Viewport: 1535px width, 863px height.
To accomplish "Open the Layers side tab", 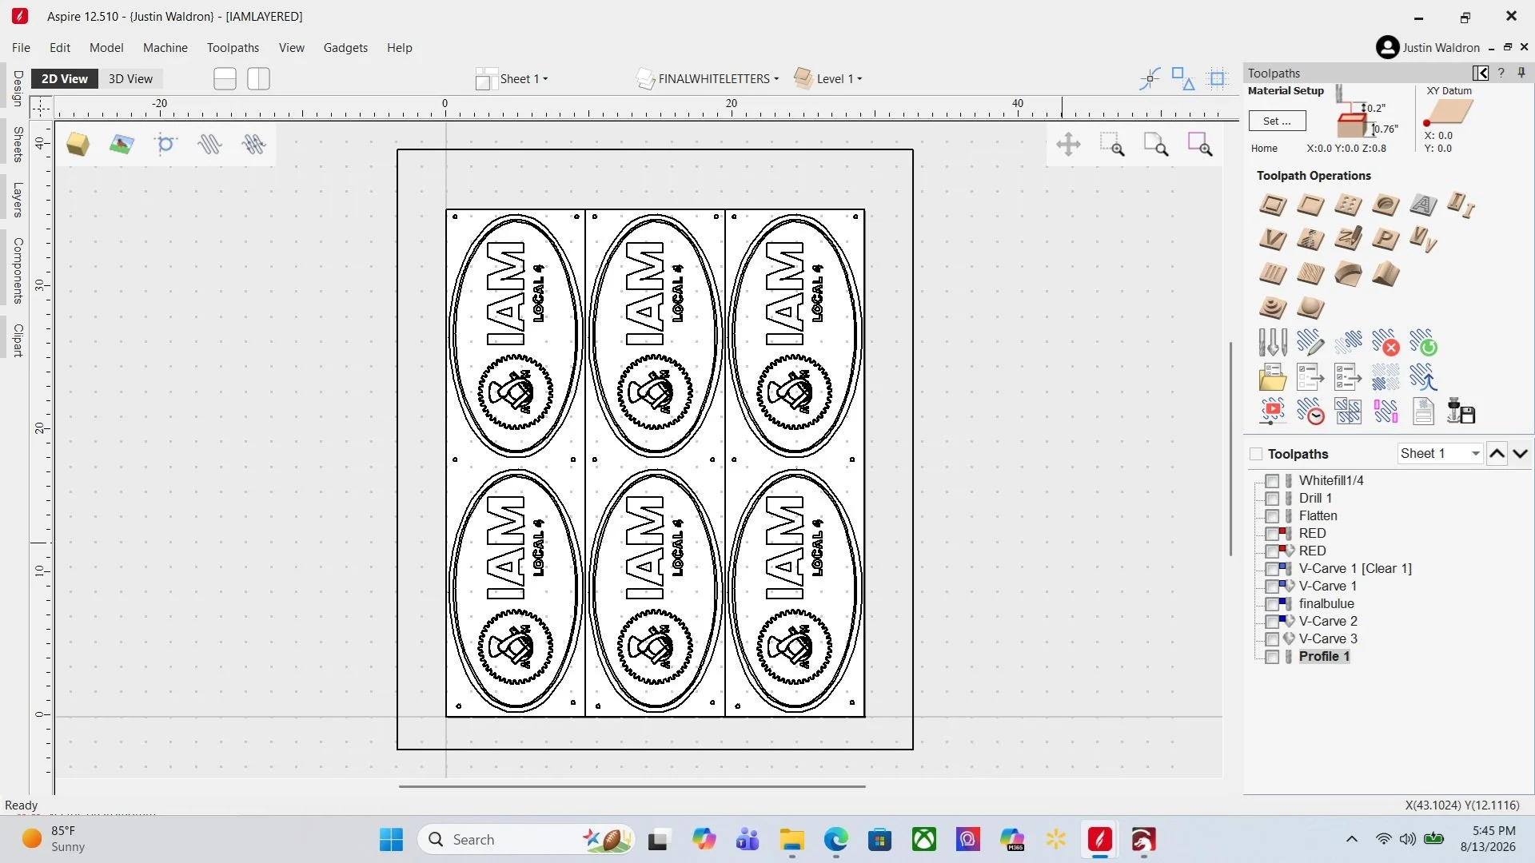I will [x=18, y=200].
